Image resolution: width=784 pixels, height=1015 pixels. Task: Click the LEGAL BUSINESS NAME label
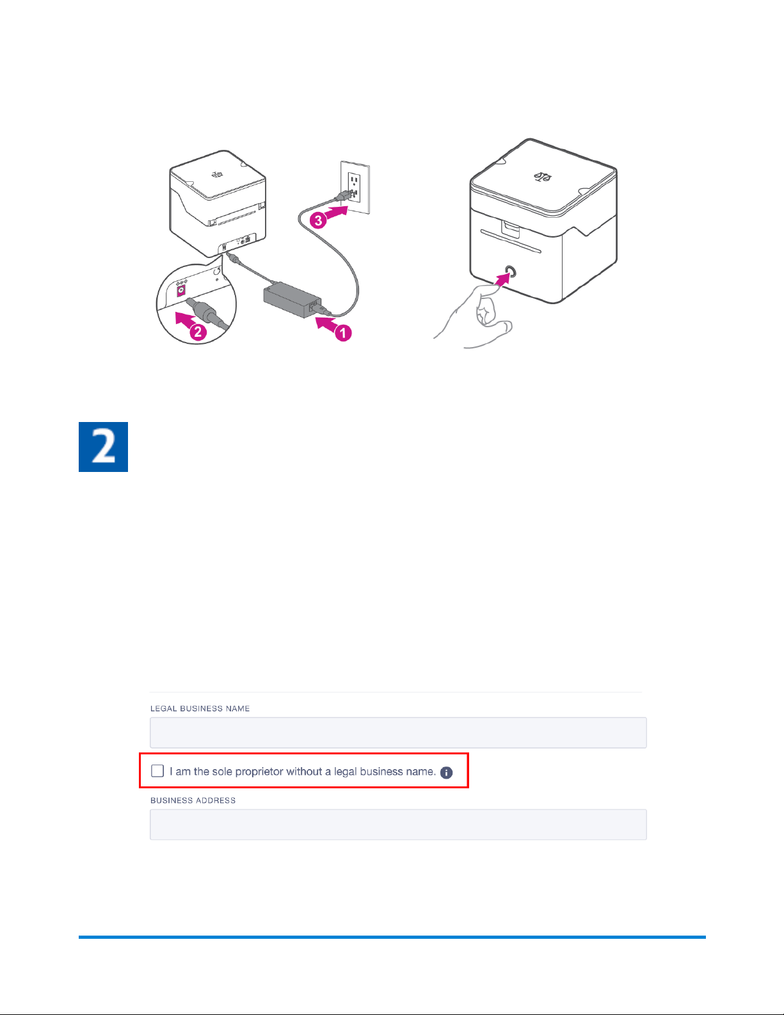click(200, 708)
